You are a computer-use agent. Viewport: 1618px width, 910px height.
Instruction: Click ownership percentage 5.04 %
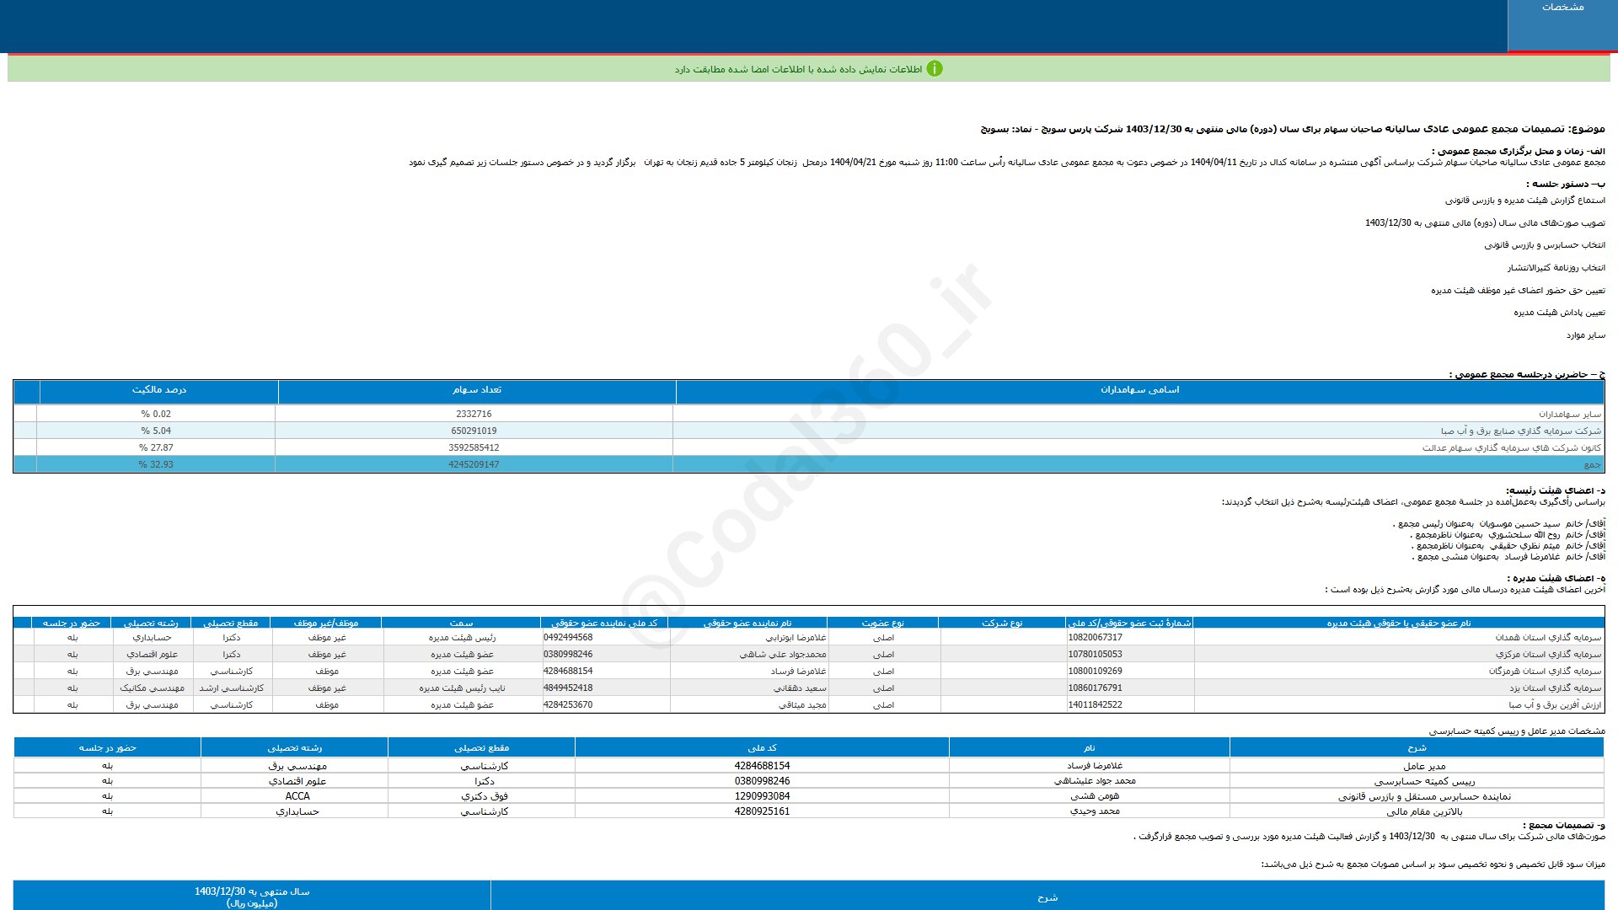pyautogui.click(x=156, y=431)
